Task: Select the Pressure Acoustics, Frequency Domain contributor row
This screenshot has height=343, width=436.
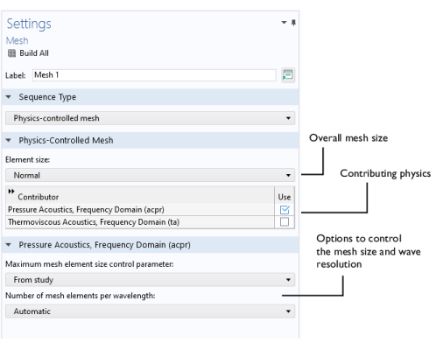Action: [x=140, y=210]
